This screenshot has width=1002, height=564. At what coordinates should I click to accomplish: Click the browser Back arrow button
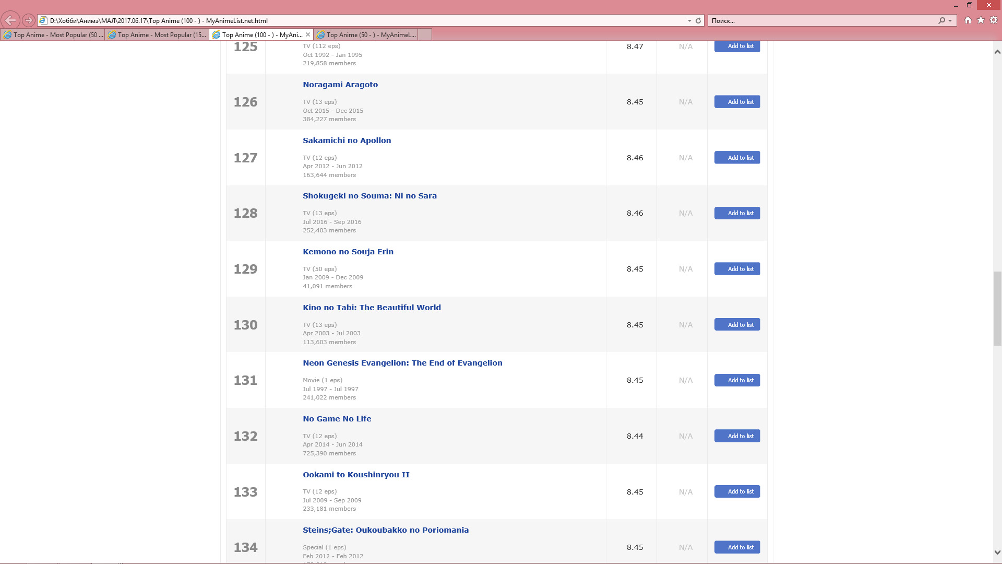click(x=10, y=20)
